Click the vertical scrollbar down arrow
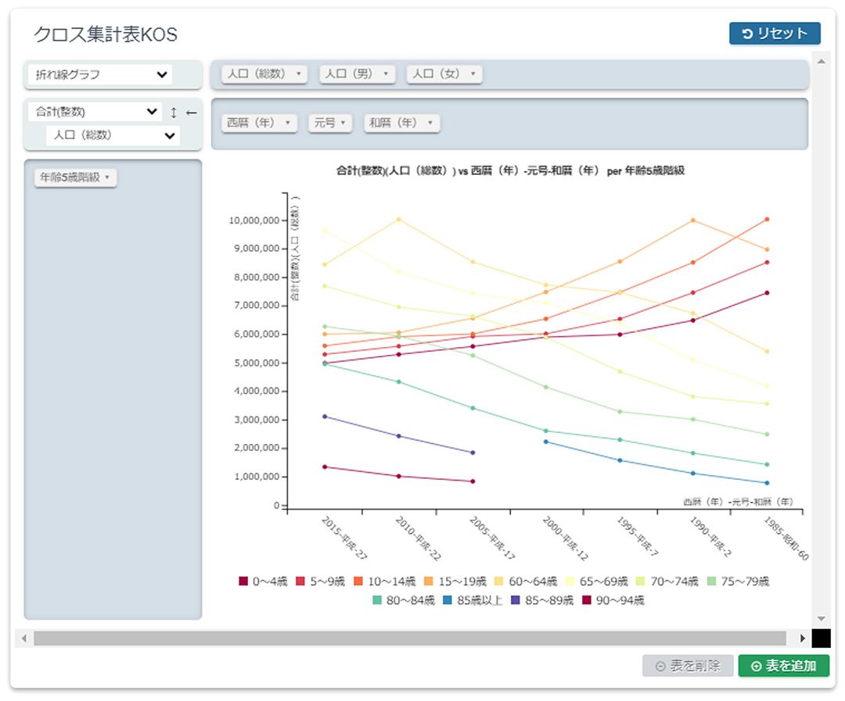Image resolution: width=845 pixels, height=701 pixels. 821,618
